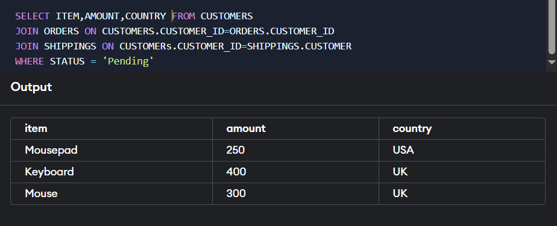The height and width of the screenshot is (226, 557).
Task: Click the USA country cell
Action: pyautogui.click(x=462, y=150)
